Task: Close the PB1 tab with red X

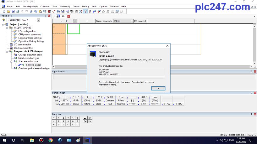Action: [69, 16]
